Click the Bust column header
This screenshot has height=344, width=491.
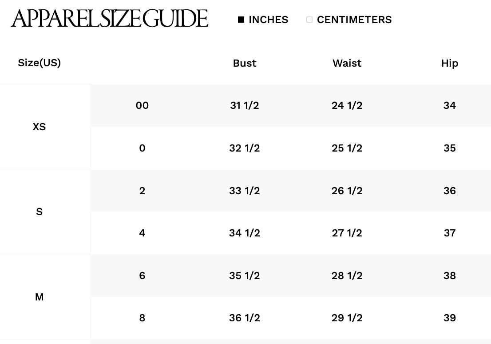click(x=245, y=63)
